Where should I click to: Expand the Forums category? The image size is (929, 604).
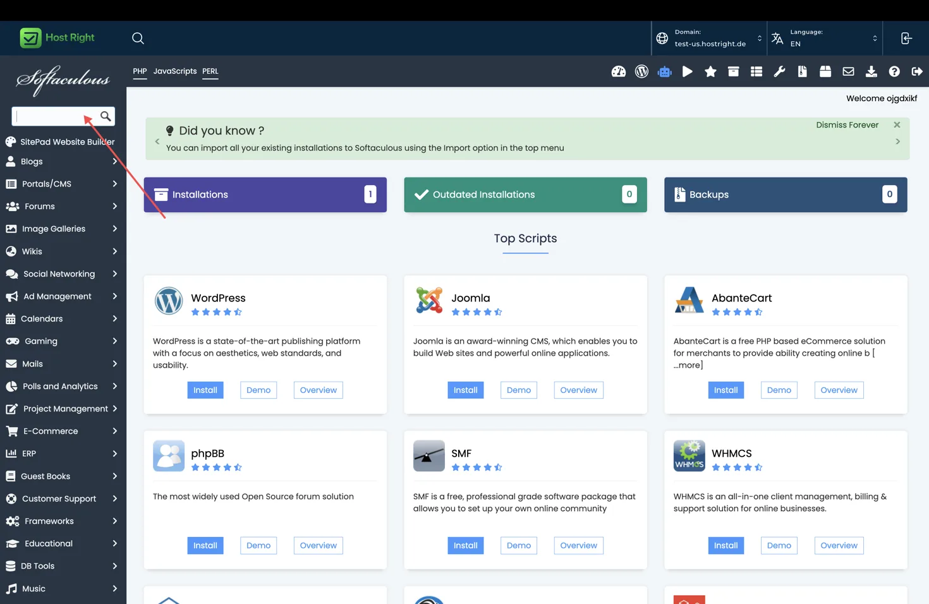click(62, 207)
